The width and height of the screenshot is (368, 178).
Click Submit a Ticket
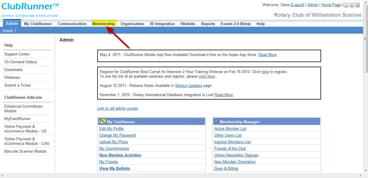coord(17,85)
